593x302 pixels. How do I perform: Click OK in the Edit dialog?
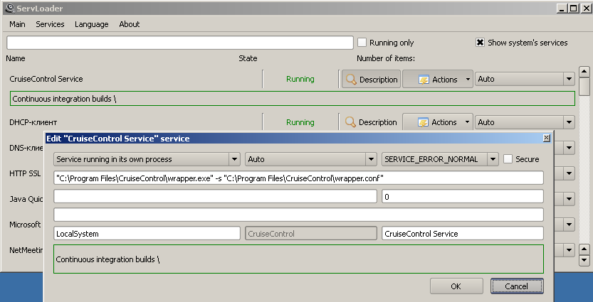click(x=456, y=286)
